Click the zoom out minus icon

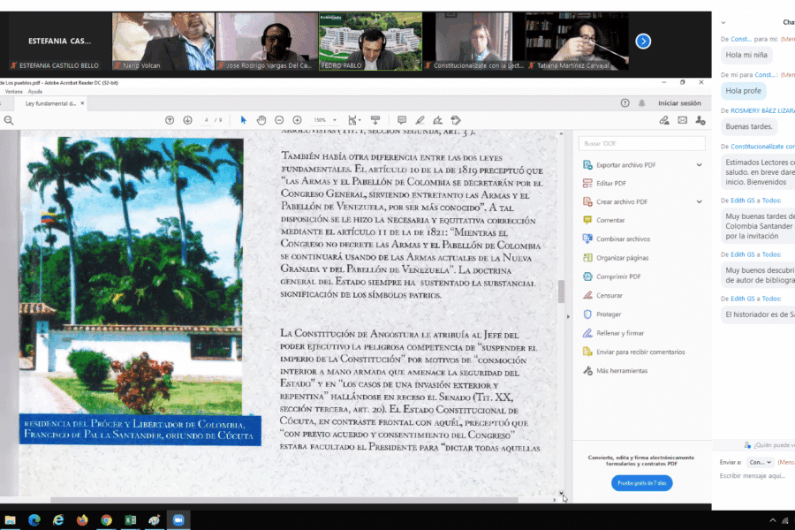tap(279, 120)
